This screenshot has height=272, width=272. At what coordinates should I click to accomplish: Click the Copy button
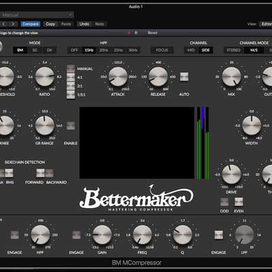coord(50,24)
